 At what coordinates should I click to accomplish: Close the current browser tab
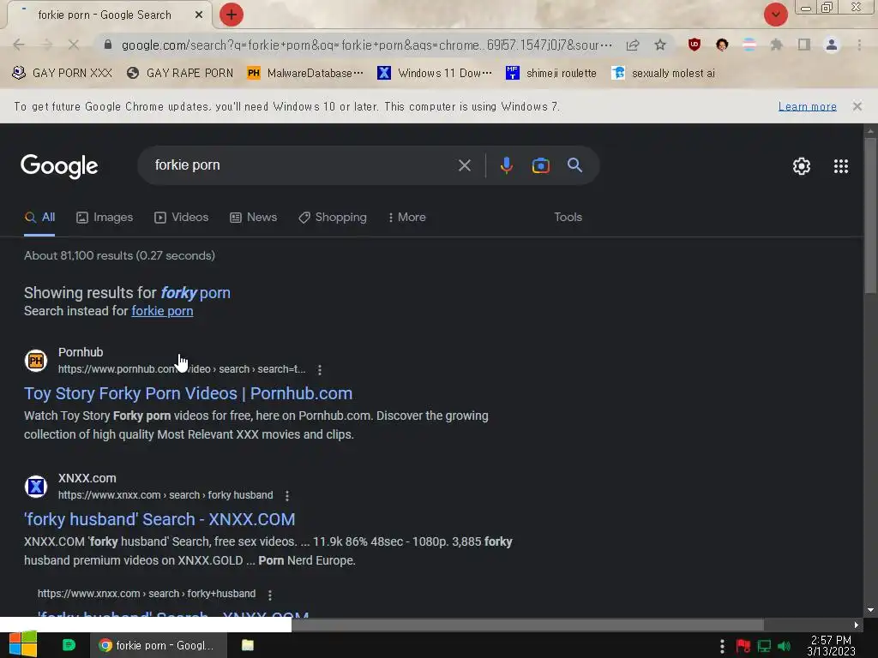coord(199,15)
